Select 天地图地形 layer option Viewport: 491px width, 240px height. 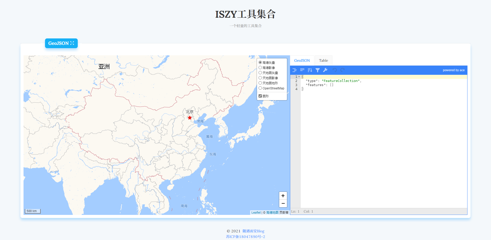pos(260,83)
